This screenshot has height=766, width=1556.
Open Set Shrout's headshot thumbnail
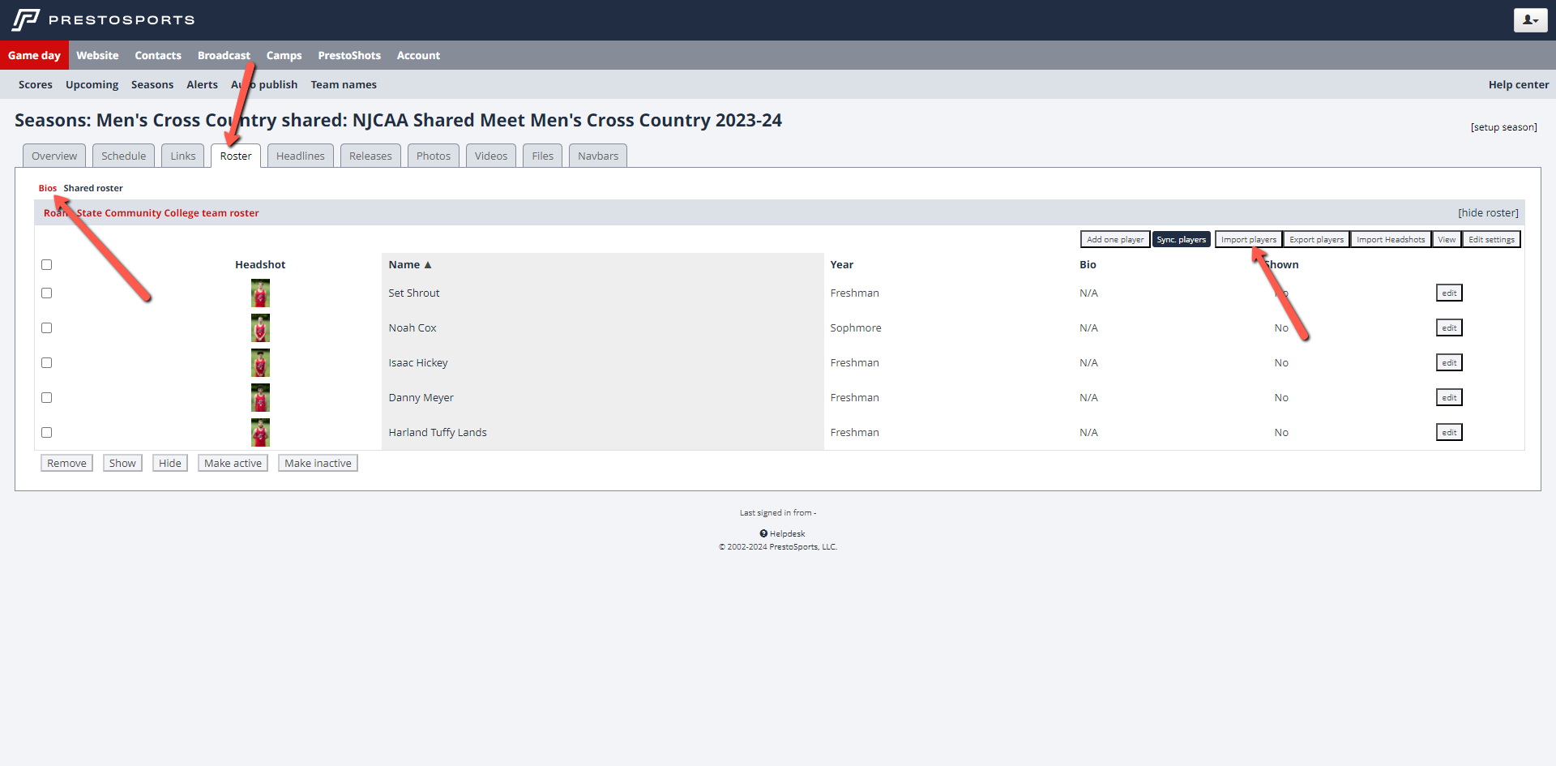pyautogui.click(x=260, y=293)
